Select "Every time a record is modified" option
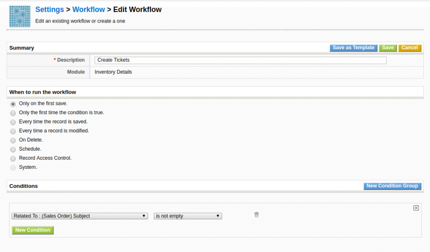The height and width of the screenshot is (252, 430). click(x=13, y=131)
